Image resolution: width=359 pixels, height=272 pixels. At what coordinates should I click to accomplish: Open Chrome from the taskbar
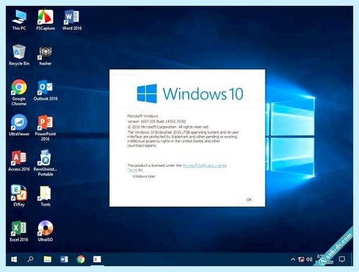[x=81, y=259]
